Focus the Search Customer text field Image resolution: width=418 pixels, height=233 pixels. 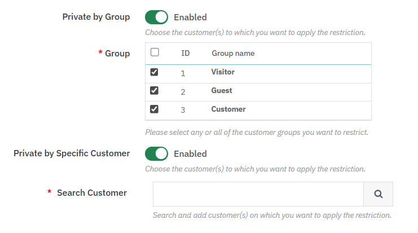click(258, 194)
